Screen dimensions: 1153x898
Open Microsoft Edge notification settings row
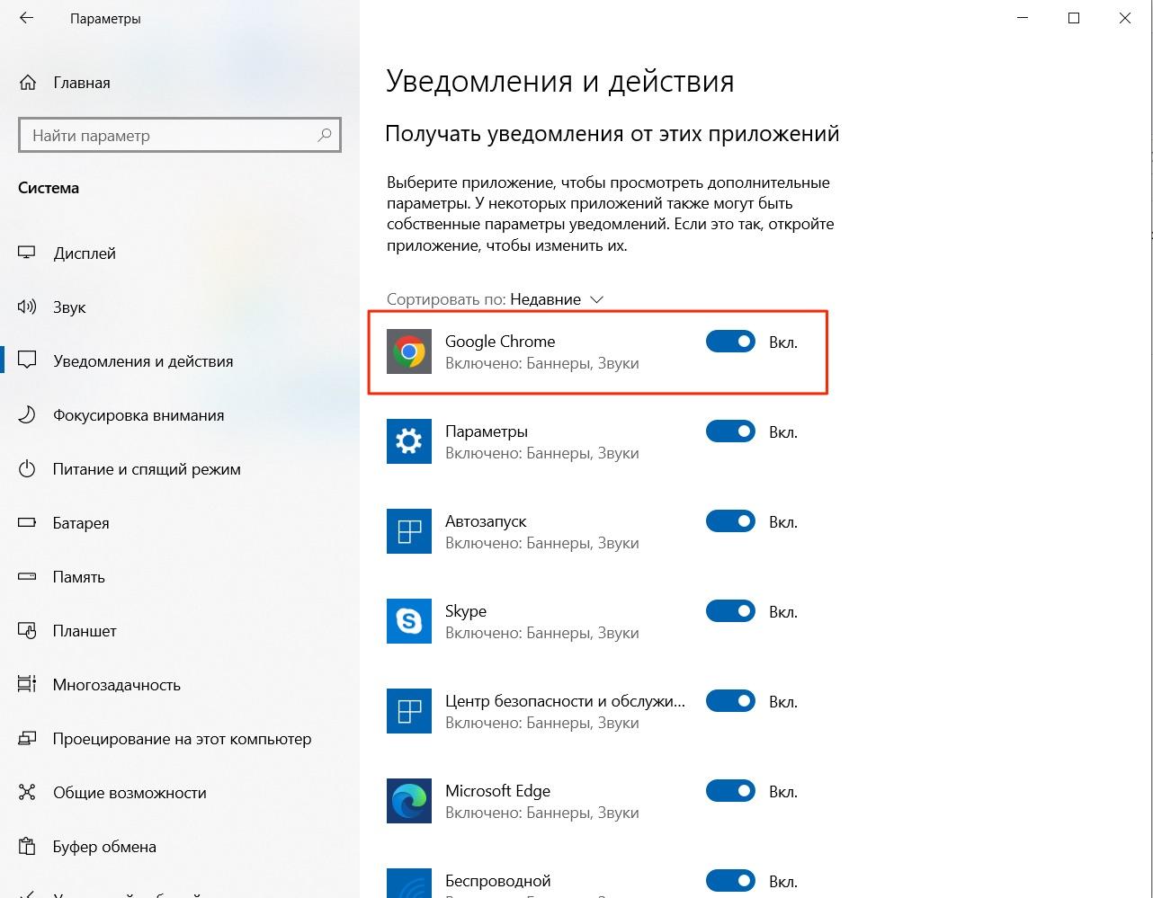click(597, 801)
